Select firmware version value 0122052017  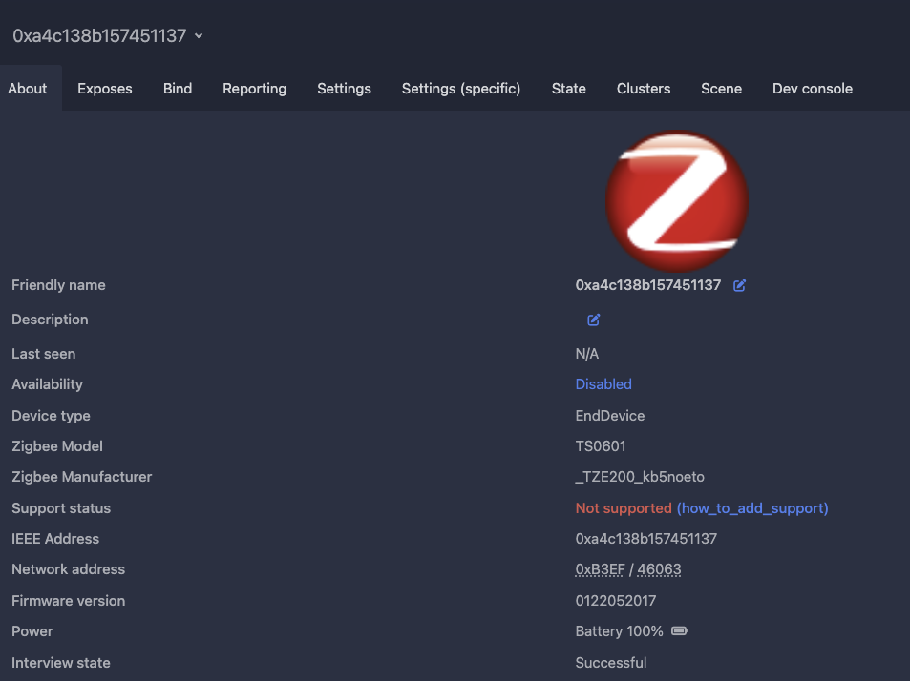[x=616, y=601]
